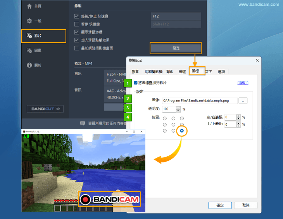Click the BANDICUT launcher button
Image resolution: width=283 pixels, height=219 pixels.
tap(45, 109)
